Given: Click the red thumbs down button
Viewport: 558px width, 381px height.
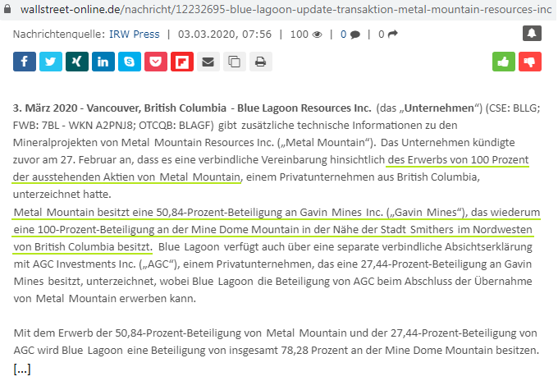Looking at the screenshot, I should (x=529, y=62).
